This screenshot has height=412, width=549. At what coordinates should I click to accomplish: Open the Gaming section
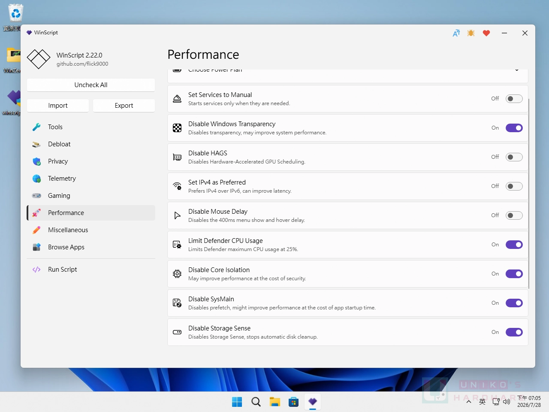pos(91,196)
